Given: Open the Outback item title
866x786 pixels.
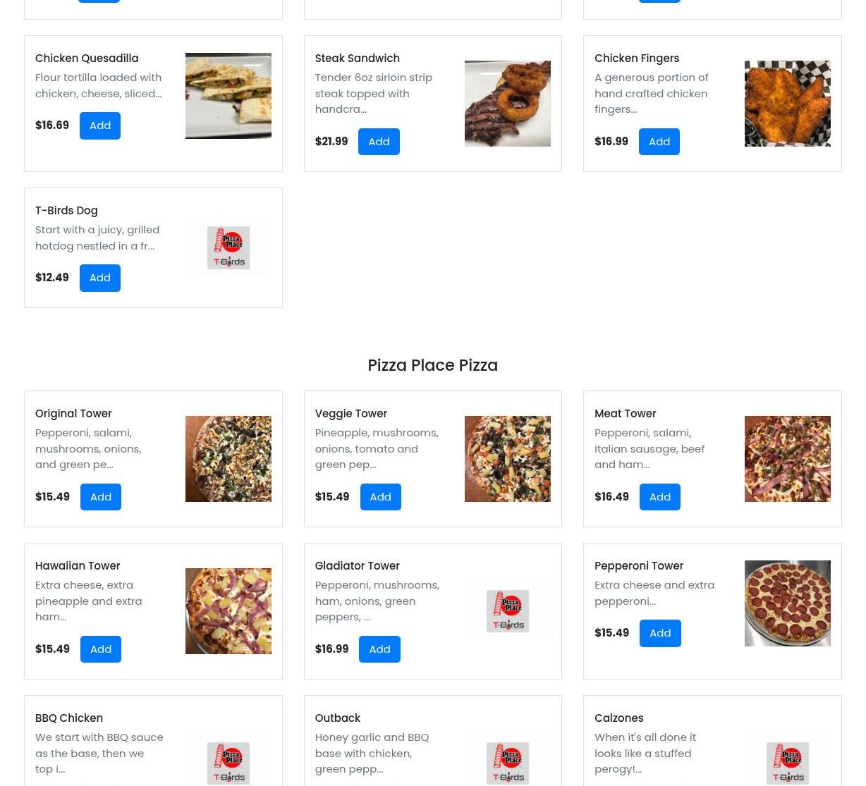Looking at the screenshot, I should pyautogui.click(x=338, y=718).
